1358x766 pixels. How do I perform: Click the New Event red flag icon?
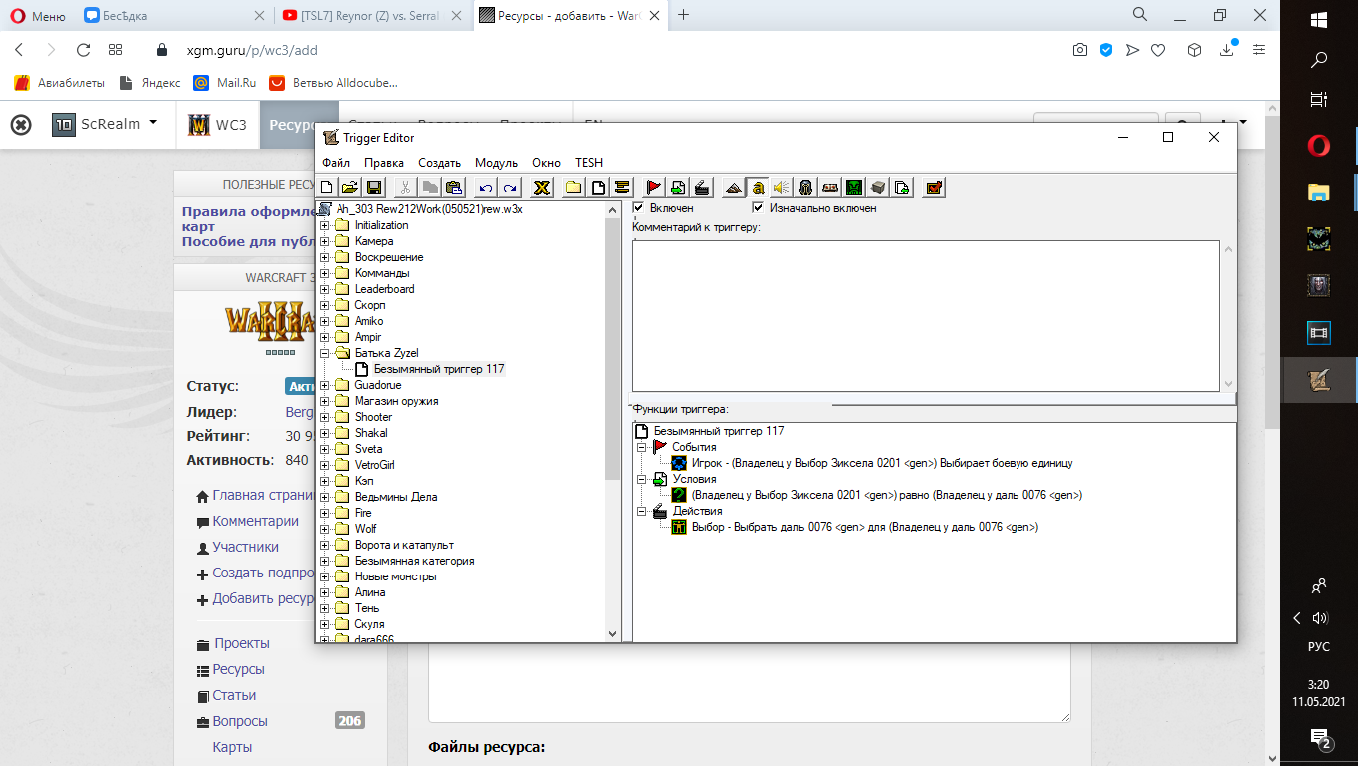tap(654, 188)
